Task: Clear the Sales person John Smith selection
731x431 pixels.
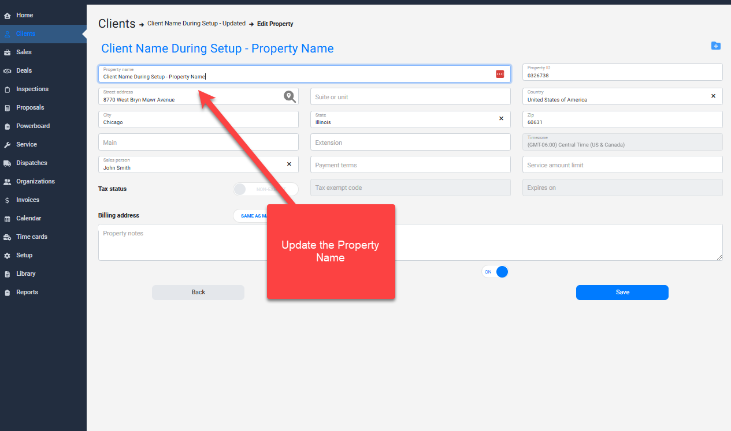Action: point(289,164)
